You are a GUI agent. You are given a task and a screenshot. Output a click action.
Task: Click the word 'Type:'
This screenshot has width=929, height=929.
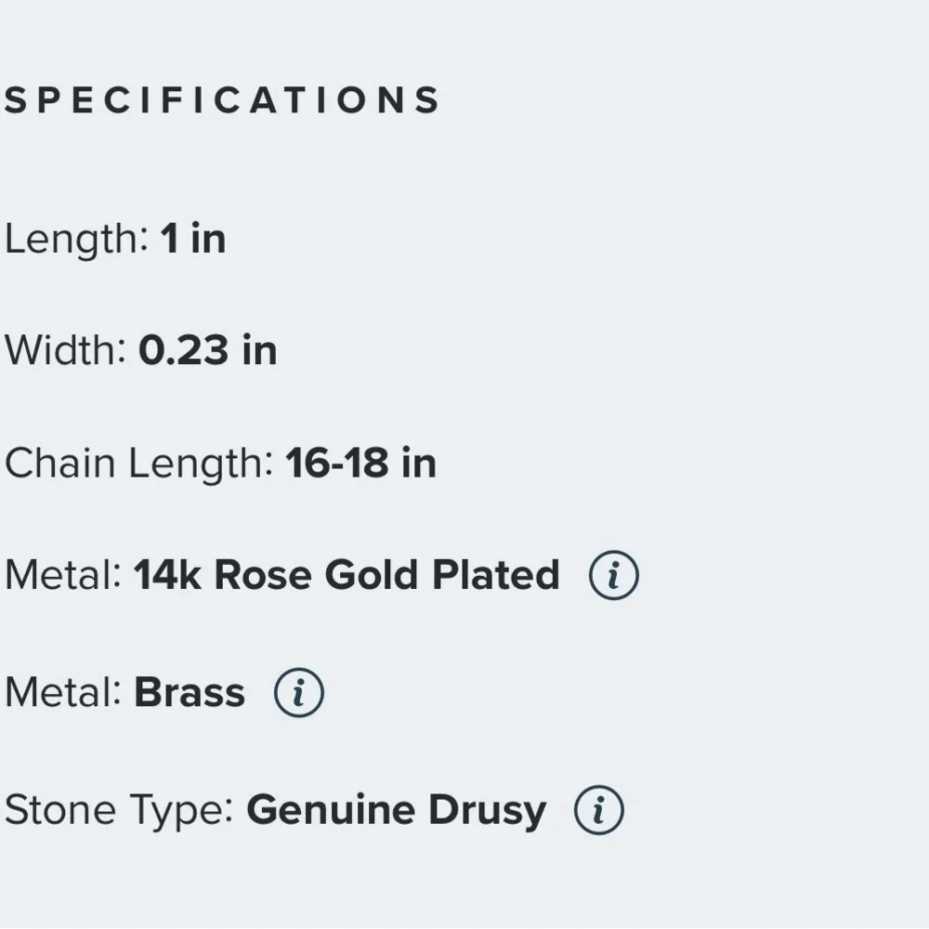181,812
